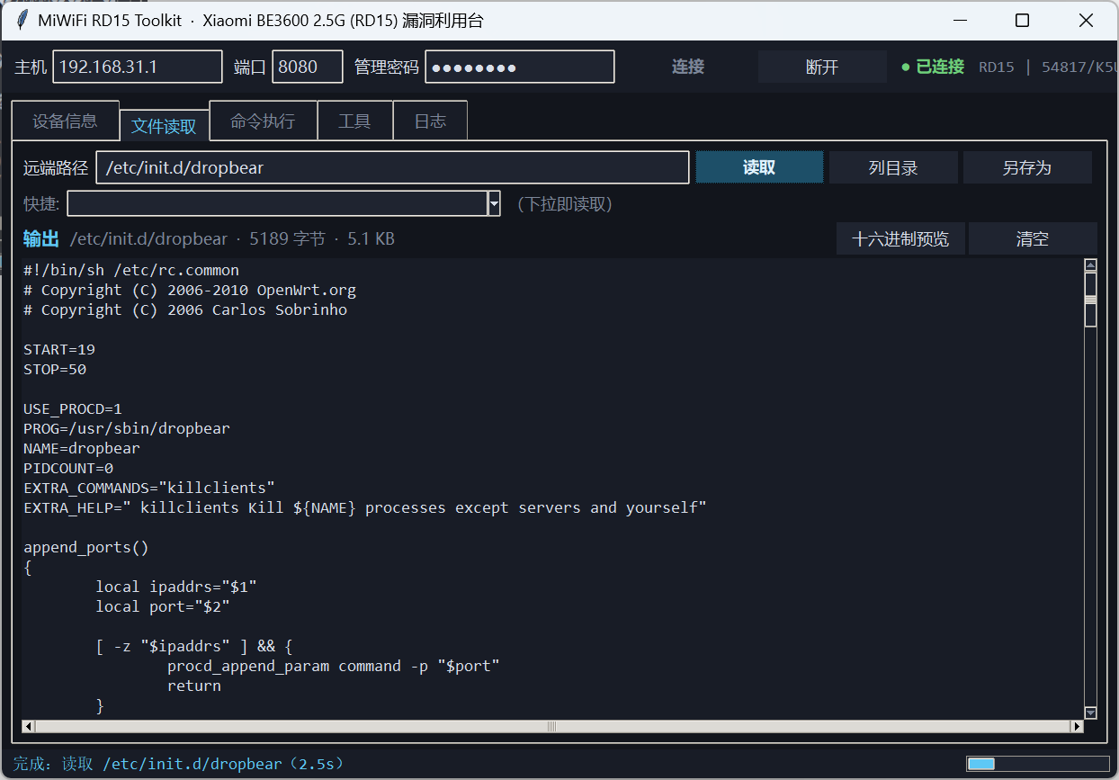Click the EXTRA_HELP line in output
The image size is (1119, 780).
365,507
